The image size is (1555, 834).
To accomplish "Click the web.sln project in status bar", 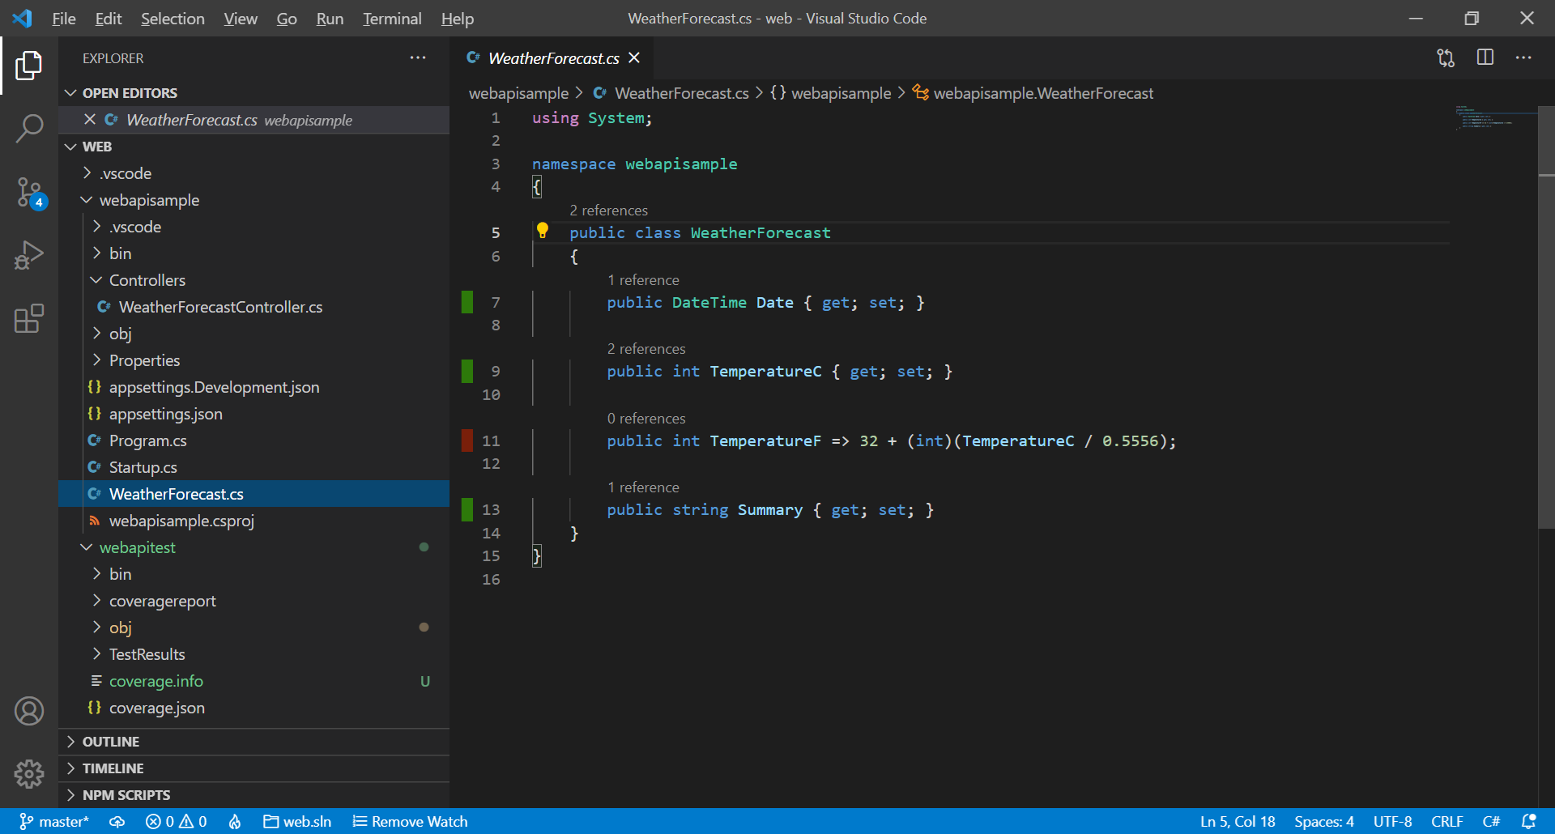I will [297, 821].
